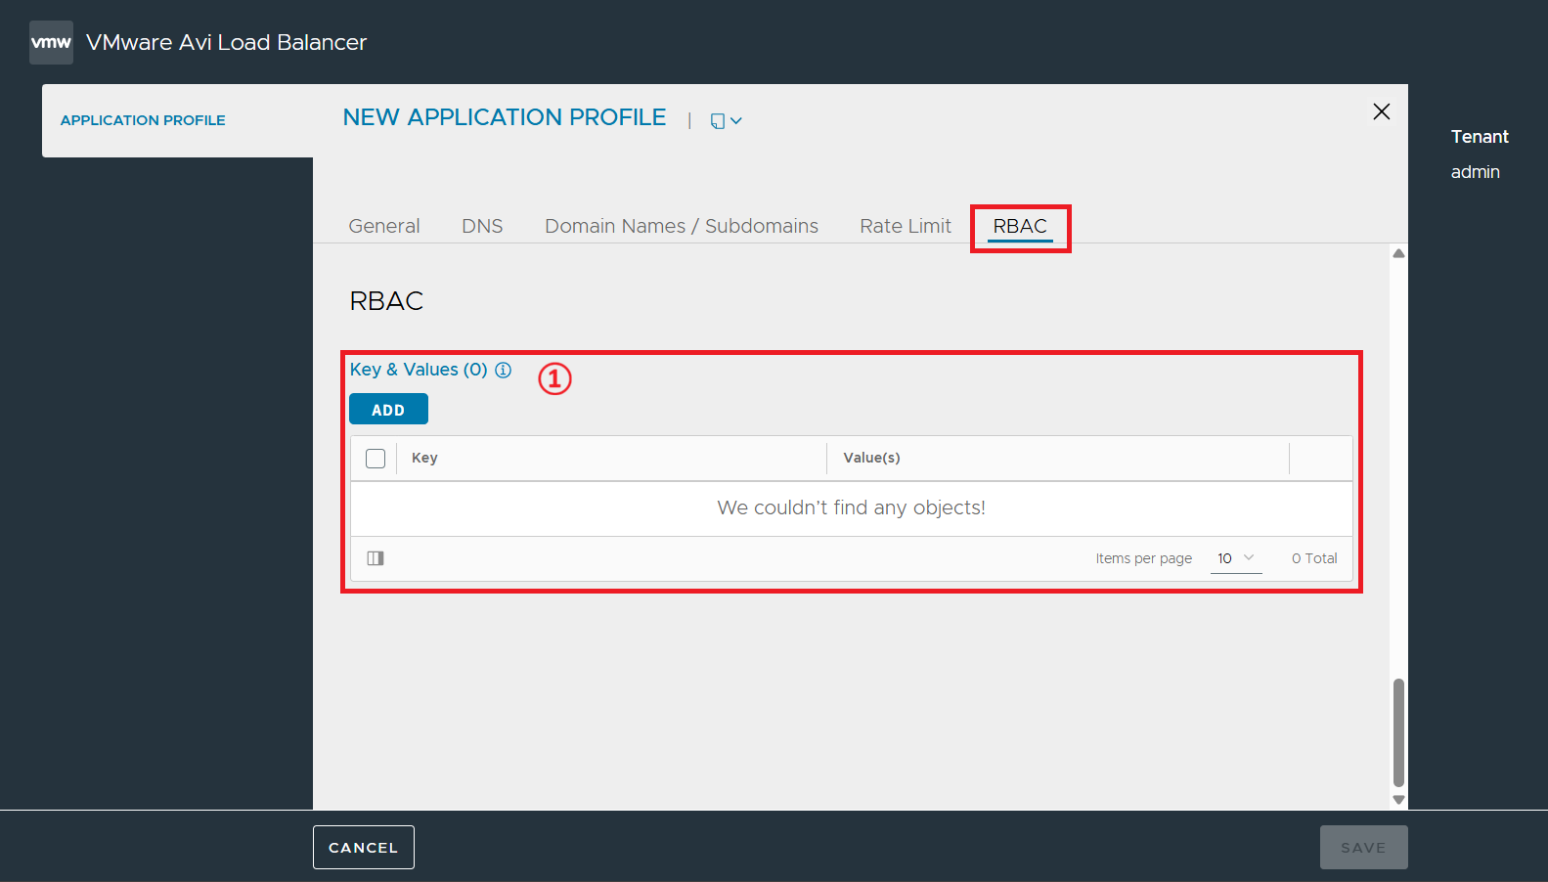The height and width of the screenshot is (882, 1548).
Task: Expand the Items per page dropdown
Action: coord(1236,558)
